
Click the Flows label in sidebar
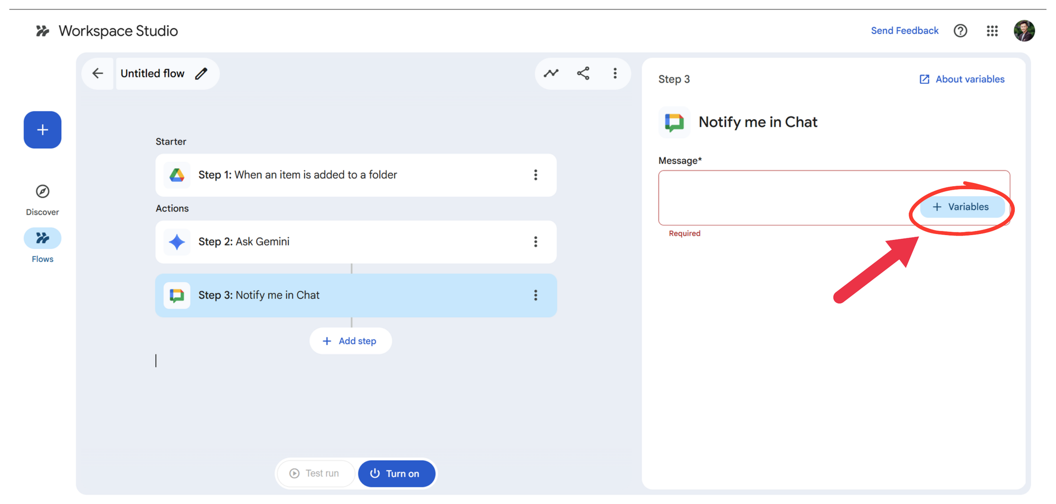click(43, 259)
